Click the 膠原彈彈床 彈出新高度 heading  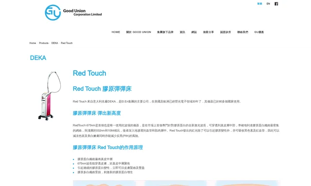tap(97, 113)
